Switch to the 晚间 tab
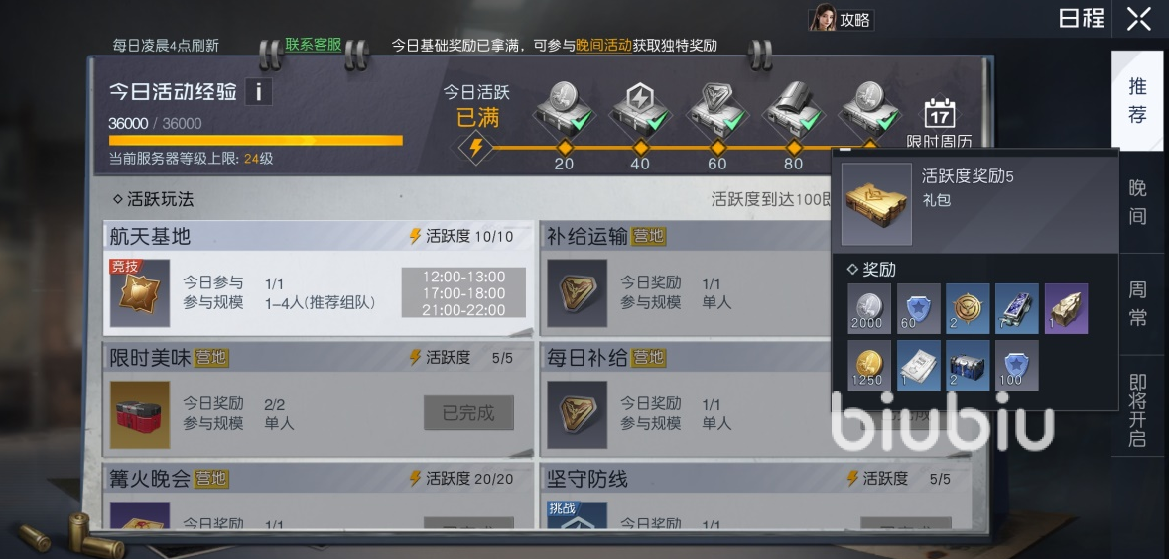This screenshot has height=559, width=1169. pos(1137,202)
